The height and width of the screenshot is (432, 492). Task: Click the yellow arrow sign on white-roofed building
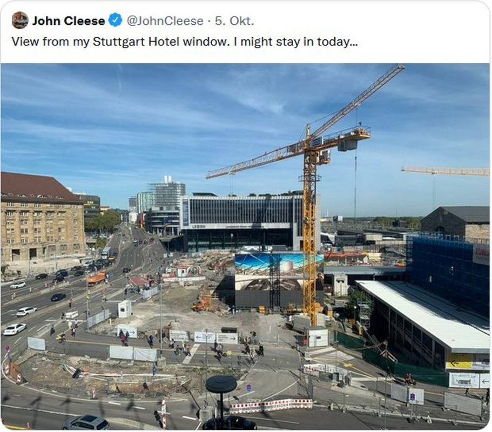coord(459,362)
